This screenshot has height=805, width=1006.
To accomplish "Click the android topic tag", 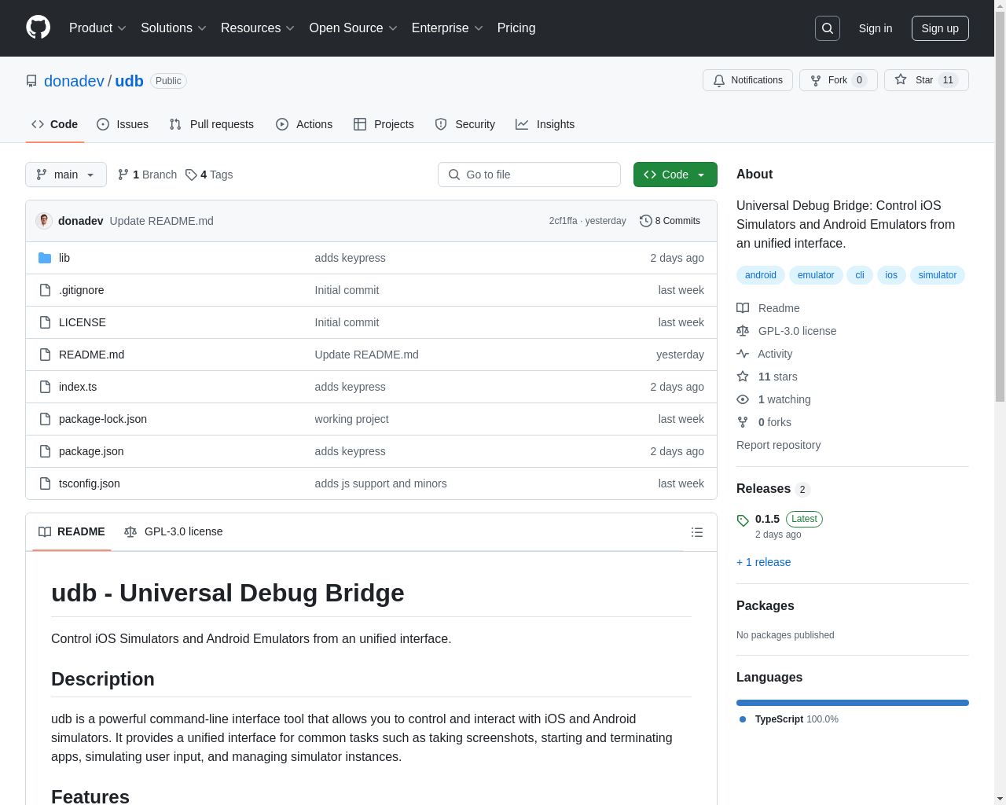I will point(761,275).
